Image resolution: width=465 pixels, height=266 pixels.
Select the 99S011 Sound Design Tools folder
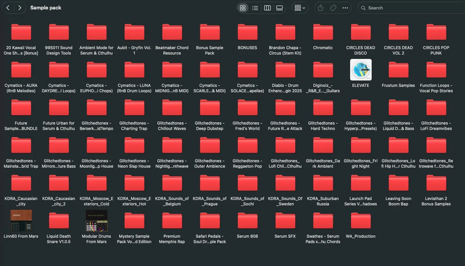click(59, 33)
